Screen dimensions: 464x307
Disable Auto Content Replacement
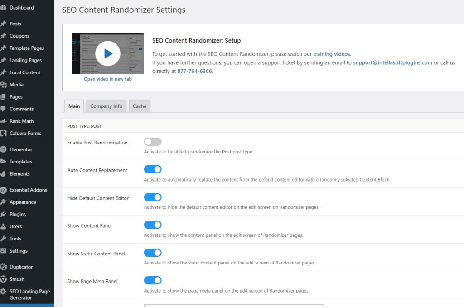tap(153, 169)
